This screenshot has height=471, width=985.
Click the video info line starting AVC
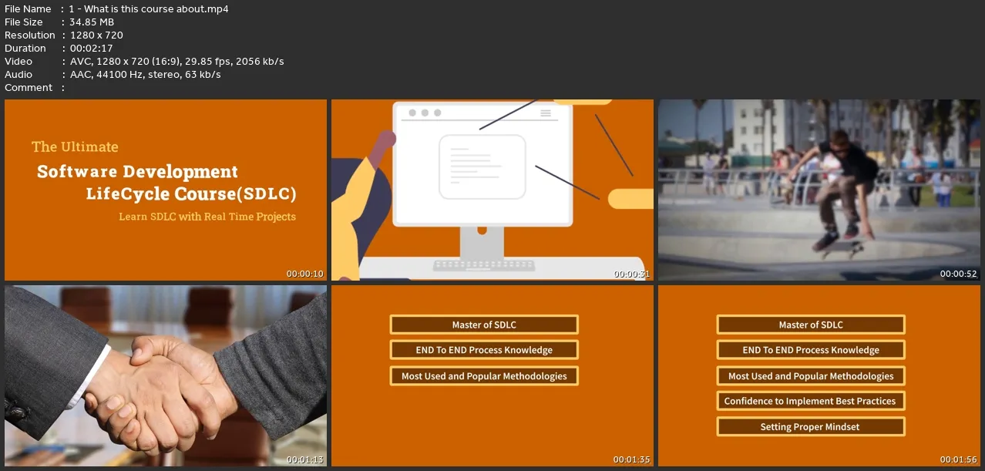click(176, 62)
